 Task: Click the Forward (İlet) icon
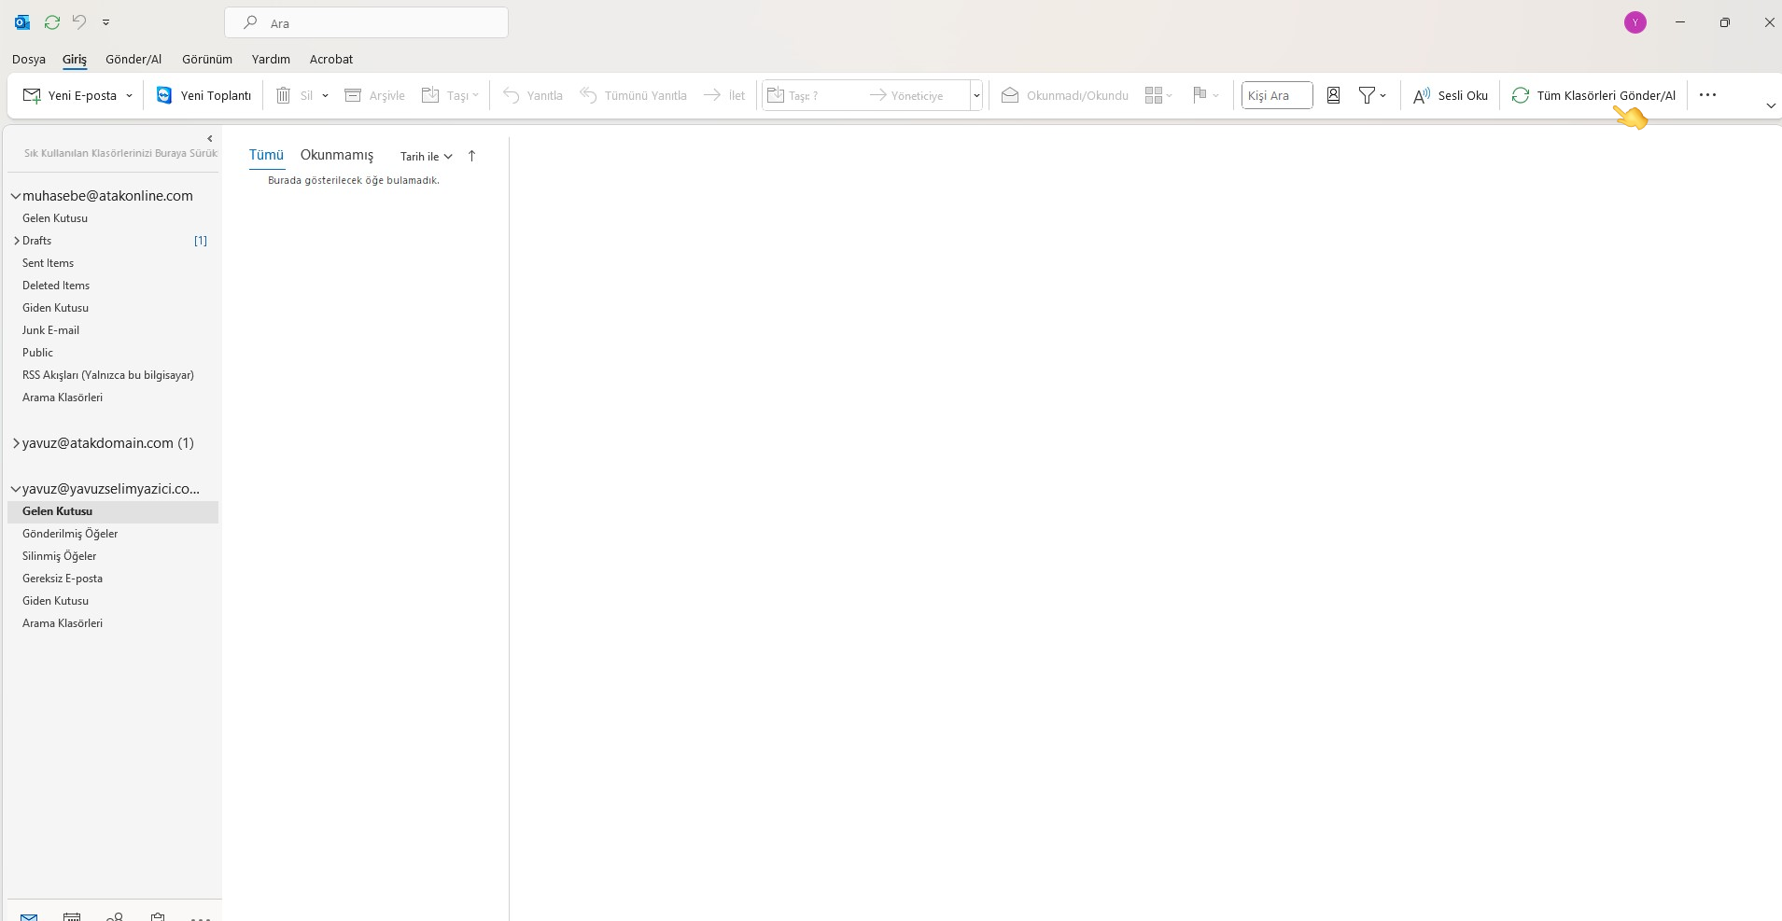click(x=711, y=95)
